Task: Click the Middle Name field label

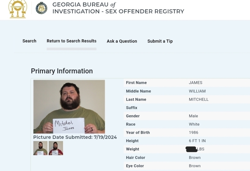Action: 138,91
